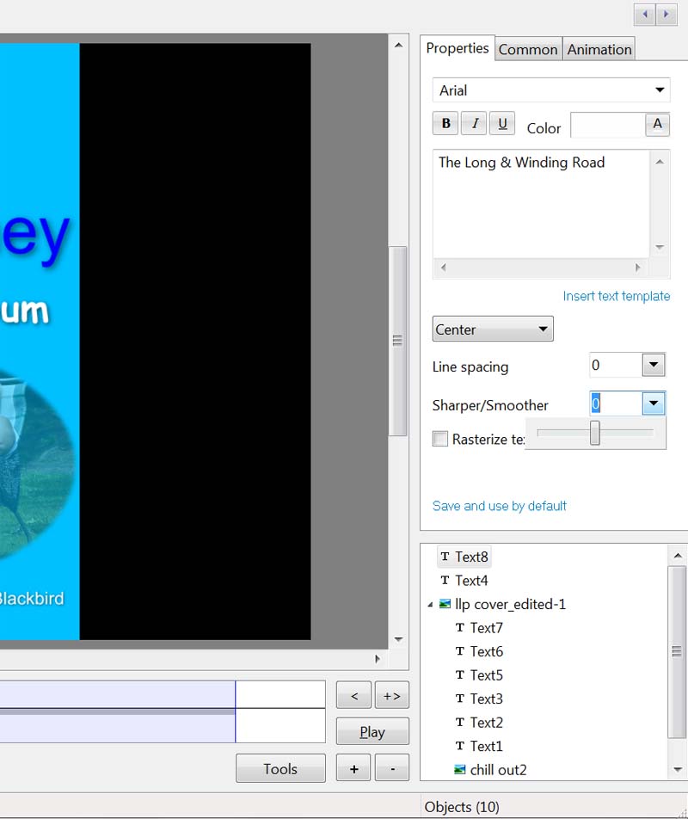The image size is (688, 819).
Task: Switch to the Common tab
Action: [528, 49]
